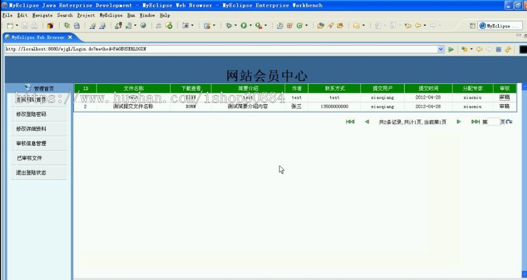Expand the External Tools dropdown arrow
Screen dimensions: 527x280
265,26
